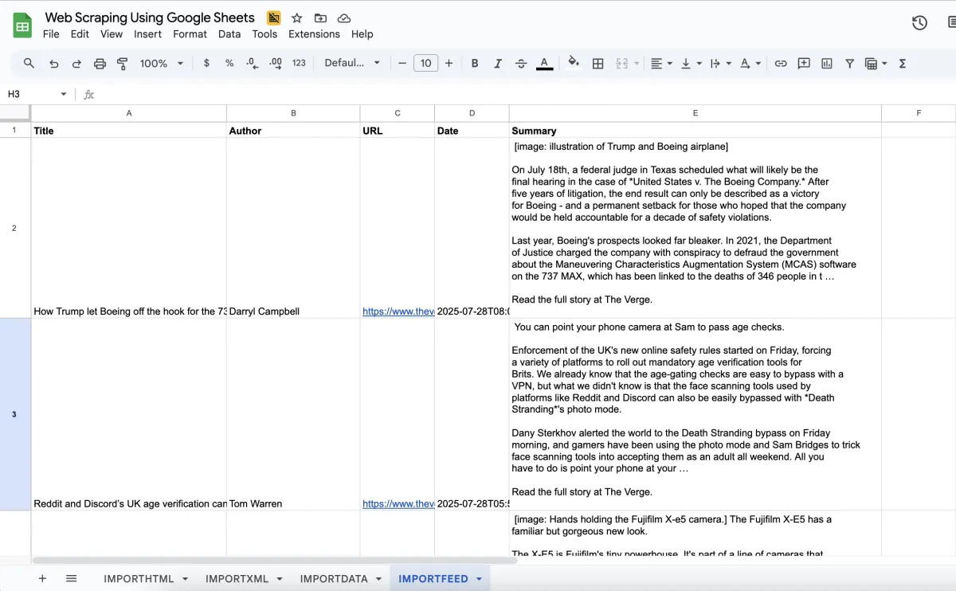Viewport: 956px width, 591px height.
Task: Star this spreadsheet document
Action: (297, 18)
